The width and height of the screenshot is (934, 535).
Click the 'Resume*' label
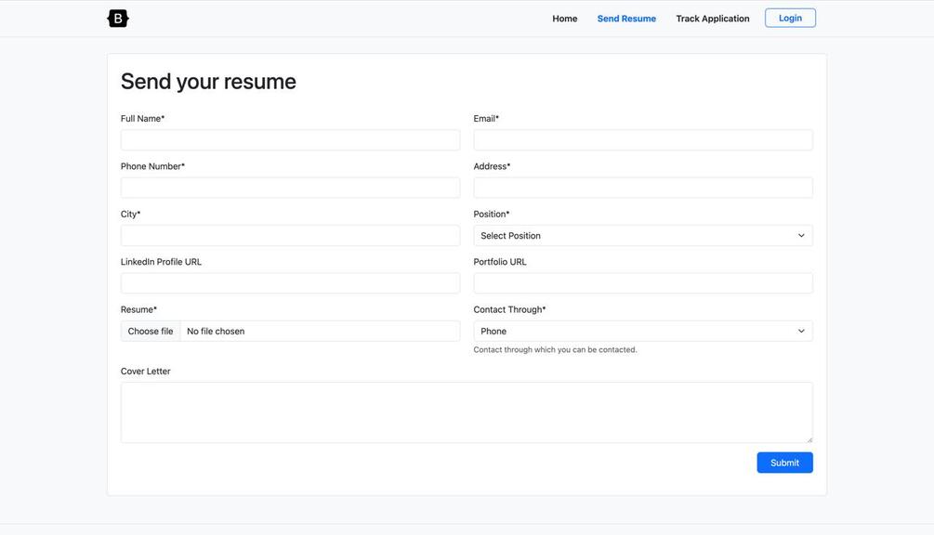138,309
